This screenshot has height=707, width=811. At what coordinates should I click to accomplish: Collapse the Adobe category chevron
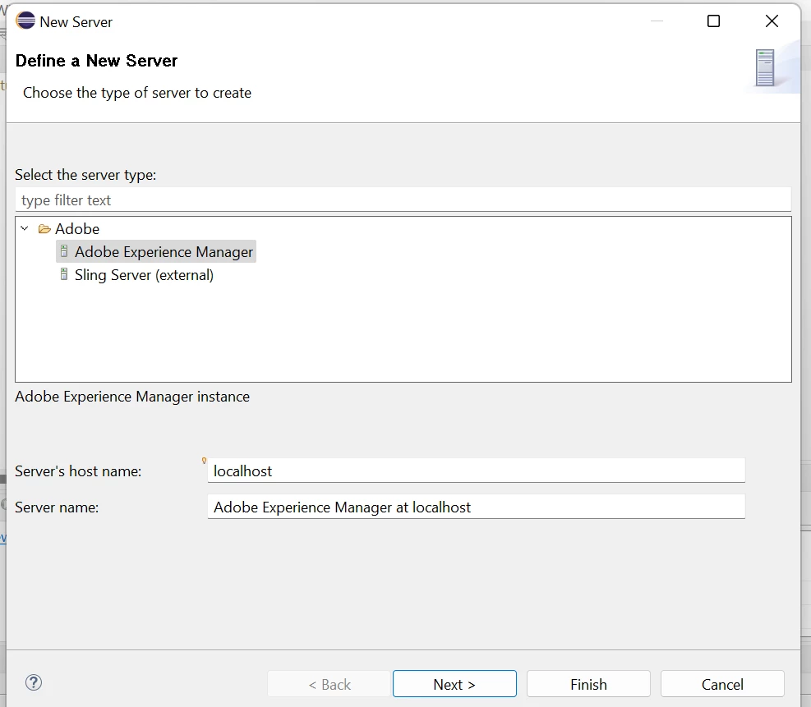tap(25, 229)
